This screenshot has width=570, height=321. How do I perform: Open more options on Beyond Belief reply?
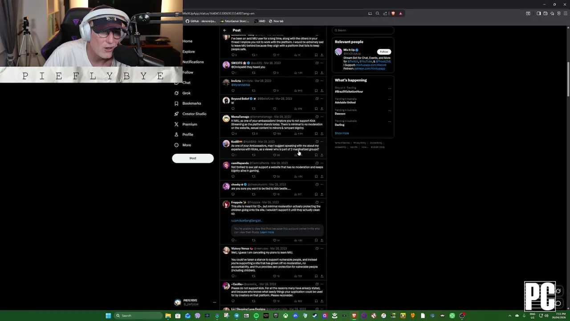322,99
